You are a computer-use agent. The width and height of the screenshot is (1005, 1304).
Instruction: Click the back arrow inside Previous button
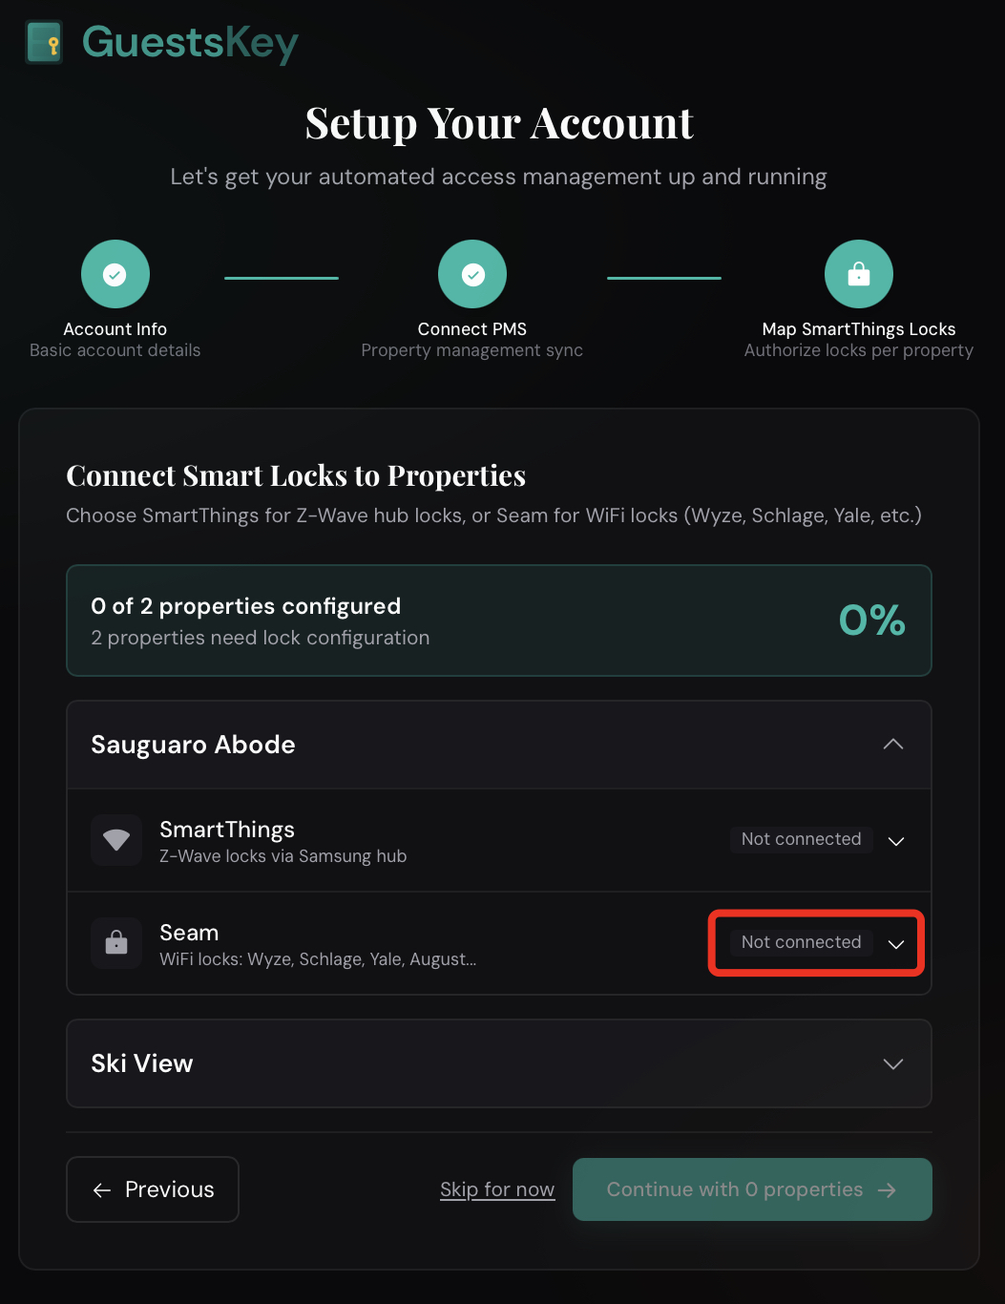pos(101,1189)
